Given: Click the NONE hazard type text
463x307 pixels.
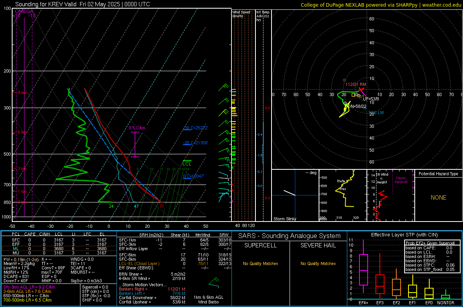Looking at the screenshot, I should (x=438, y=198).
